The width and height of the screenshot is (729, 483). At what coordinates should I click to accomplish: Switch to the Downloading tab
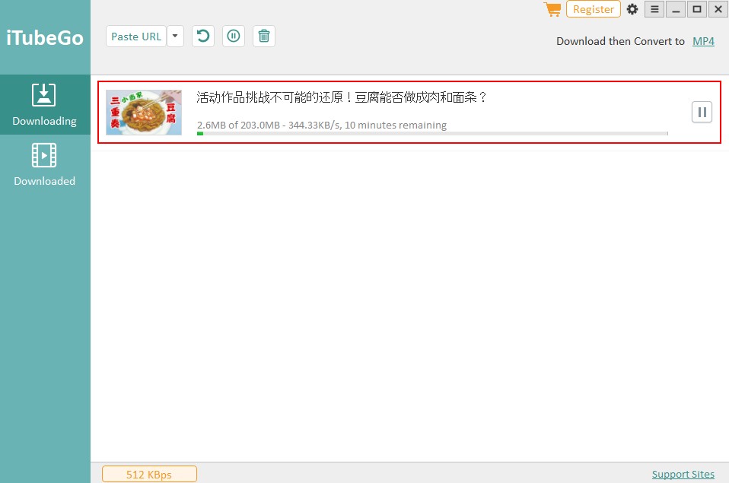[x=45, y=105]
